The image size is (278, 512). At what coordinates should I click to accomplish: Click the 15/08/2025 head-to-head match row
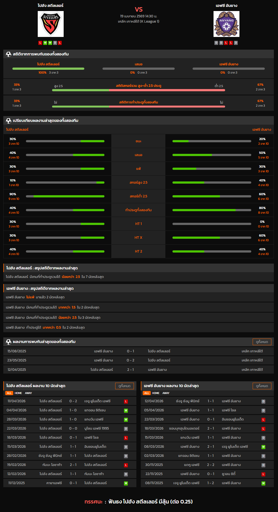click(138, 351)
